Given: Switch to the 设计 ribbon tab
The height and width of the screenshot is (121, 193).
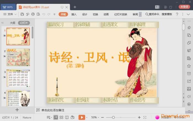Looking at the screenshot, I should pos(85,14).
